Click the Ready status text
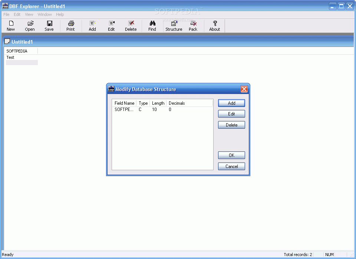Screen dimensions: 356x259 coord(8,255)
